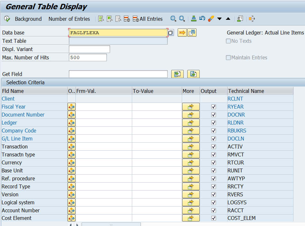Uncheck Output checkbox for Fiscal Year

point(213,107)
